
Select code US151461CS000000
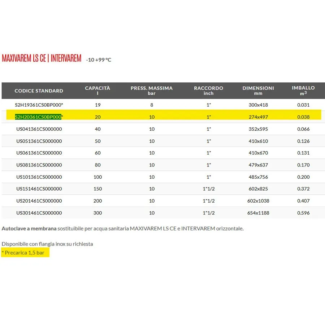point(39,189)
